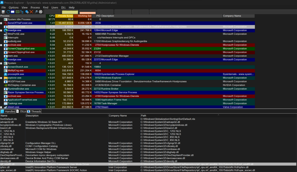
Task: Sort processes by the CPU column header
Action: [52, 16]
